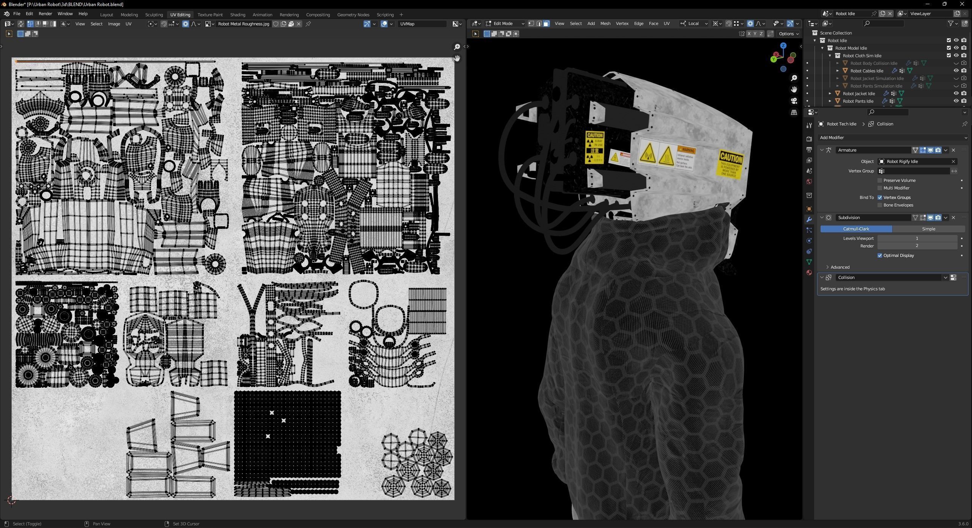972x528 pixels.
Task: Click the Levels Viewport value field
Action: (x=917, y=238)
